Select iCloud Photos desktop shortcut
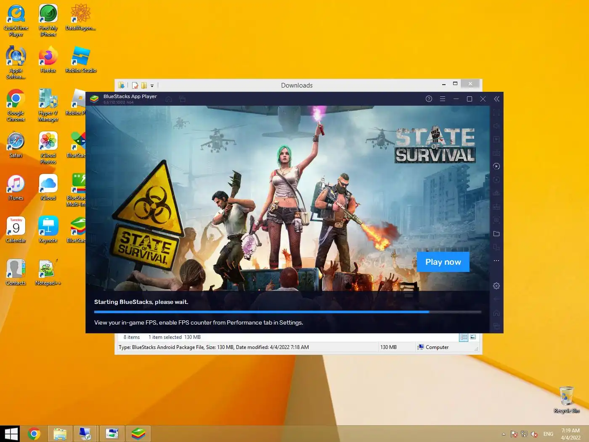The image size is (589, 442). 48,148
